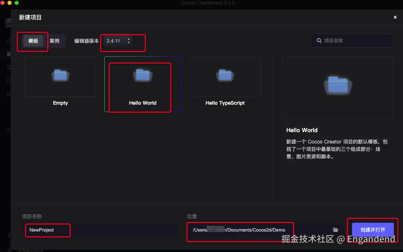This screenshot has height=252, width=403.
Task: Click the 编辑器版本 label
Action: coord(87,41)
